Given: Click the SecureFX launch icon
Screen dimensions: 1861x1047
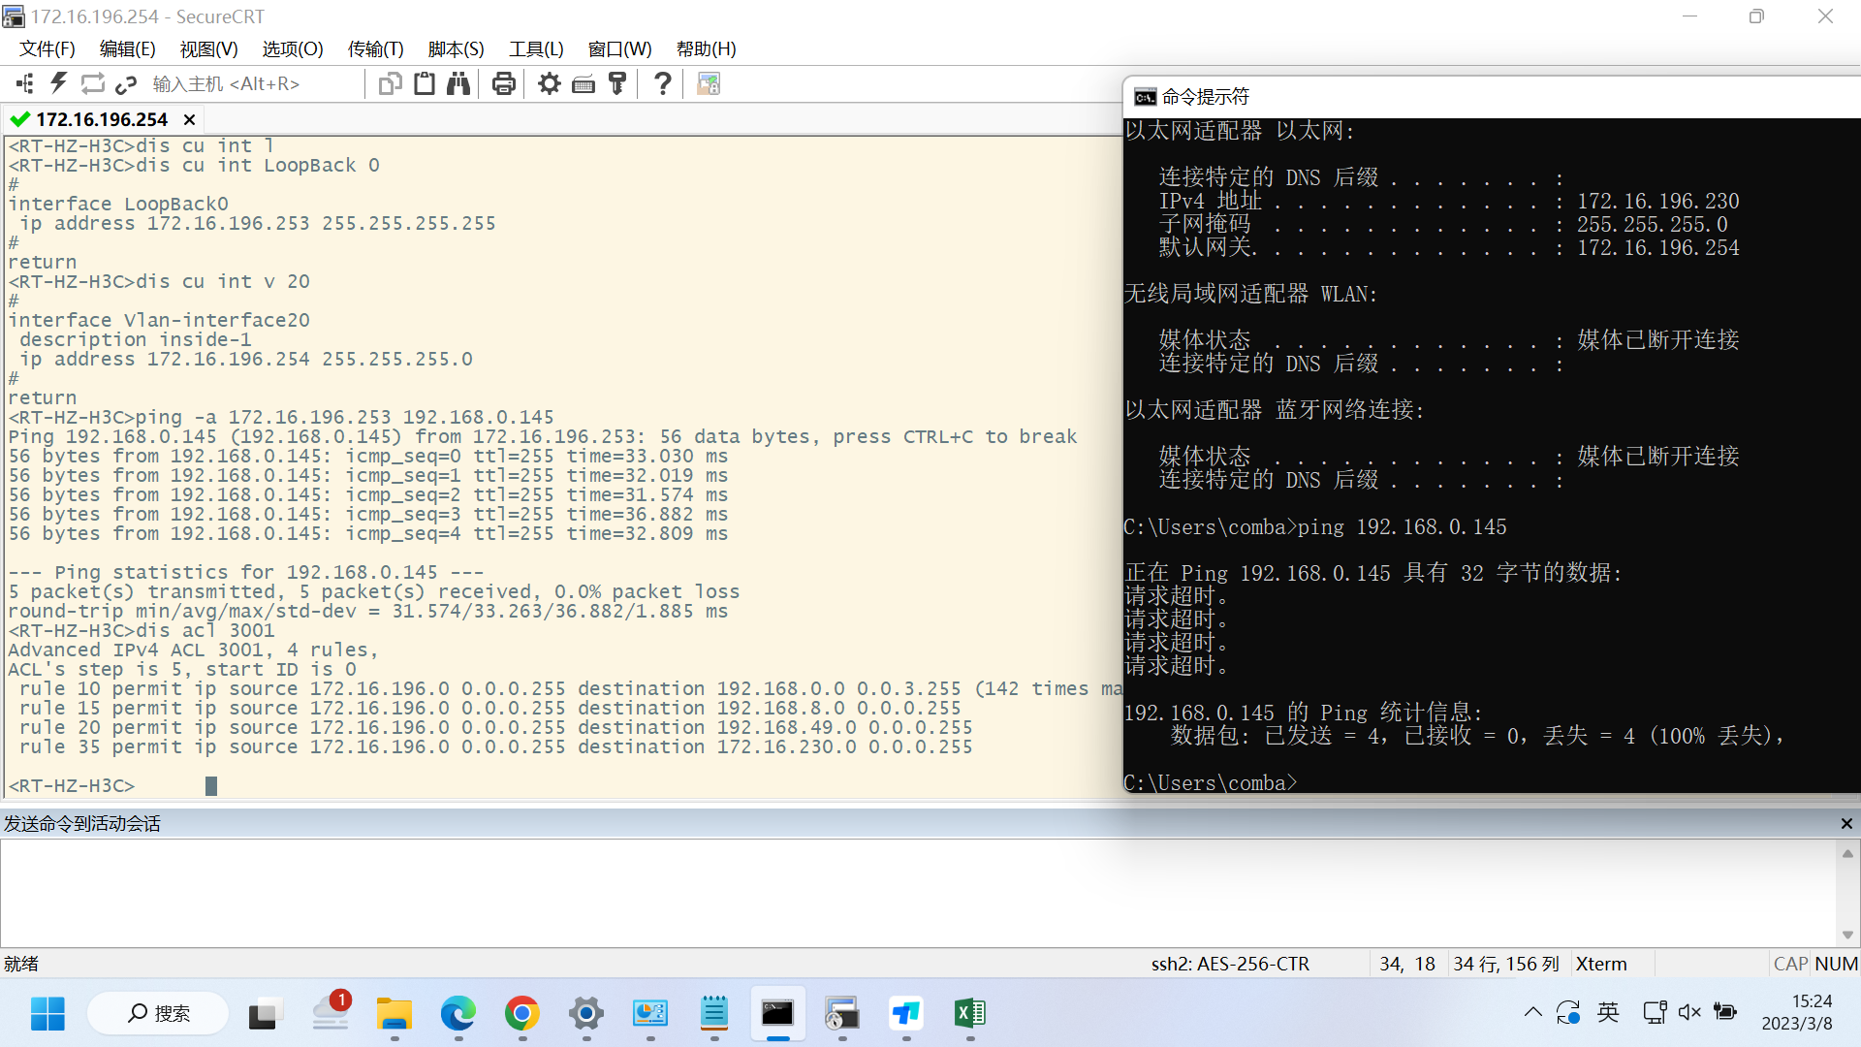Looking at the screenshot, I should [x=709, y=84].
